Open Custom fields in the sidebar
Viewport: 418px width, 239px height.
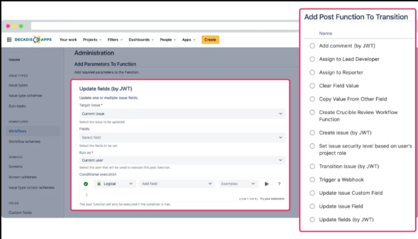click(20, 213)
